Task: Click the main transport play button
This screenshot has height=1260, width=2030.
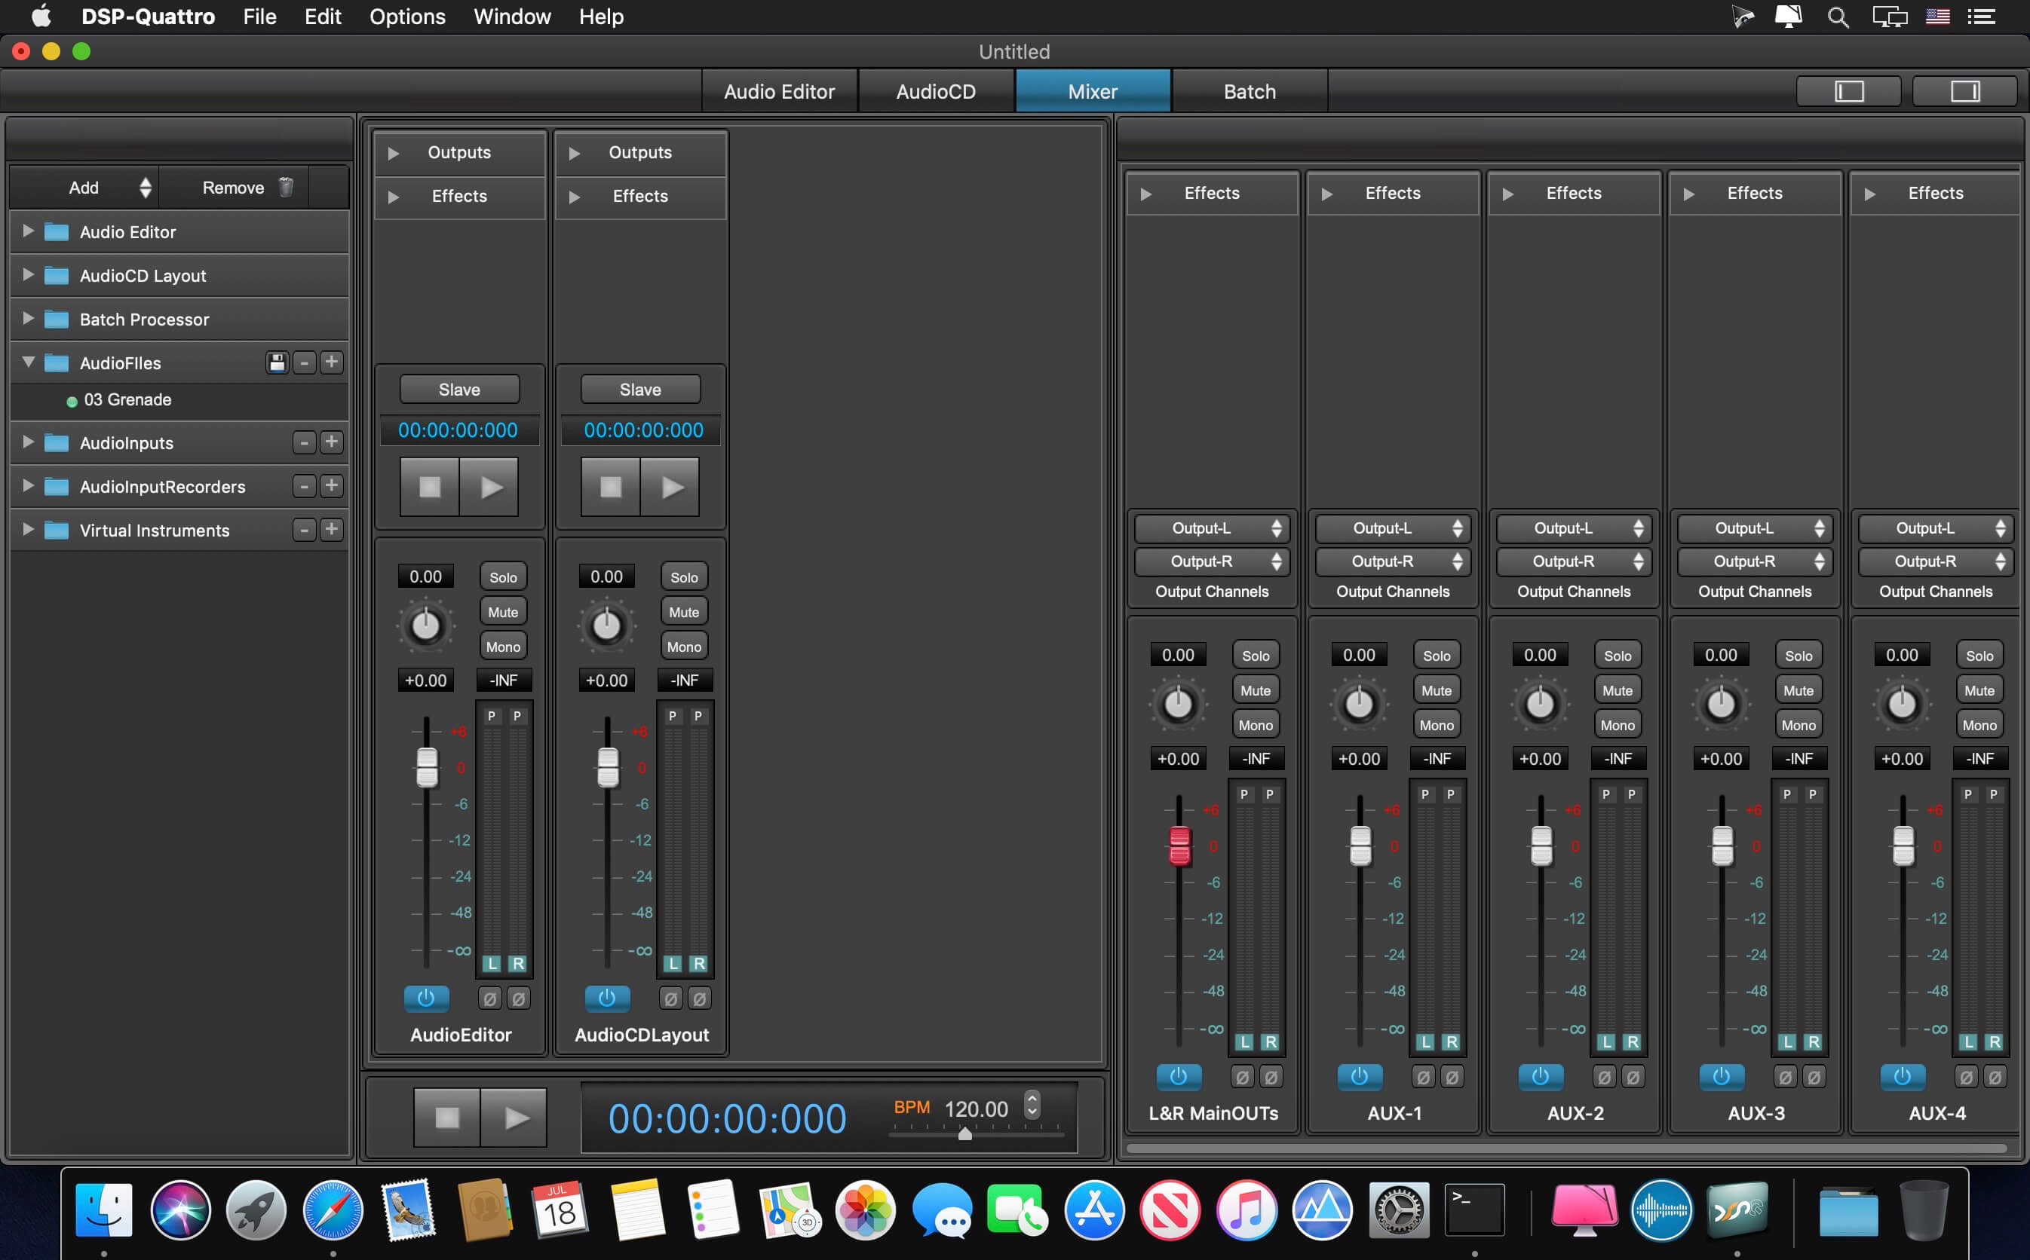Action: [514, 1118]
